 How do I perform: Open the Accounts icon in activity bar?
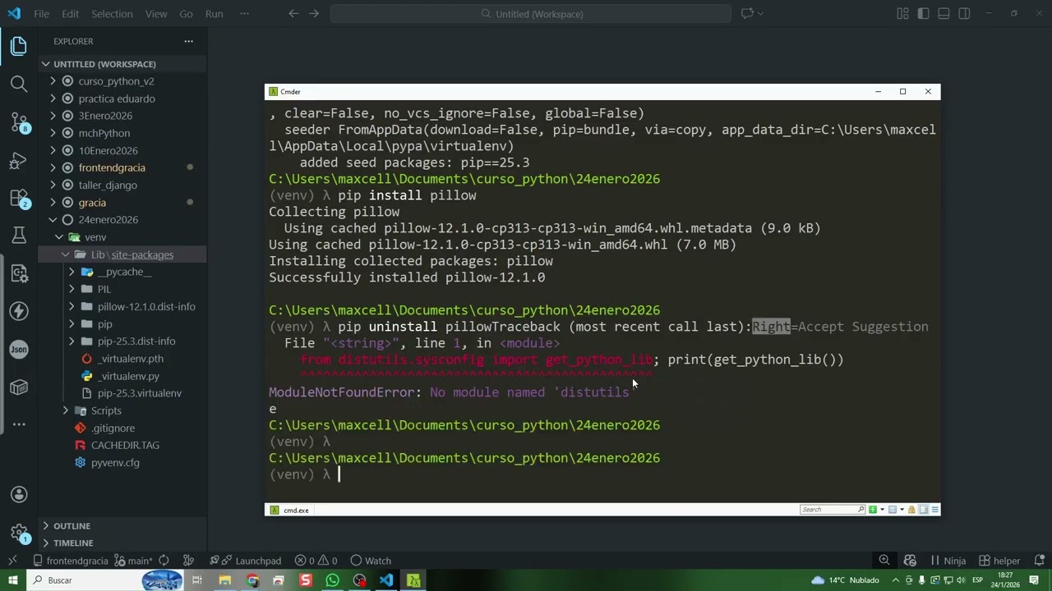18,494
